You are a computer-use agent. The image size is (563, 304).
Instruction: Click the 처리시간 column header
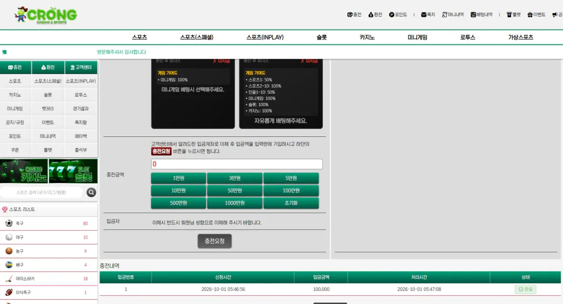(x=419, y=277)
